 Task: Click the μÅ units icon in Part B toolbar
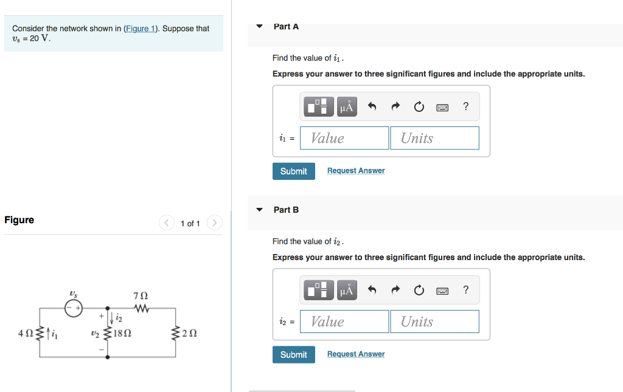pyautogui.click(x=346, y=289)
